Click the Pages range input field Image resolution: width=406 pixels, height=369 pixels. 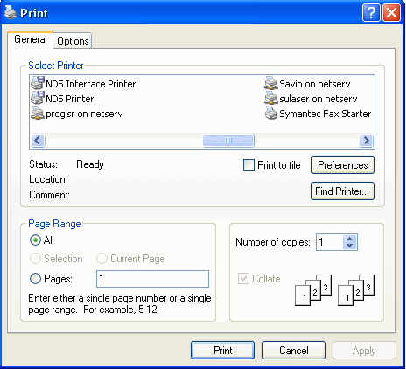[152, 279]
